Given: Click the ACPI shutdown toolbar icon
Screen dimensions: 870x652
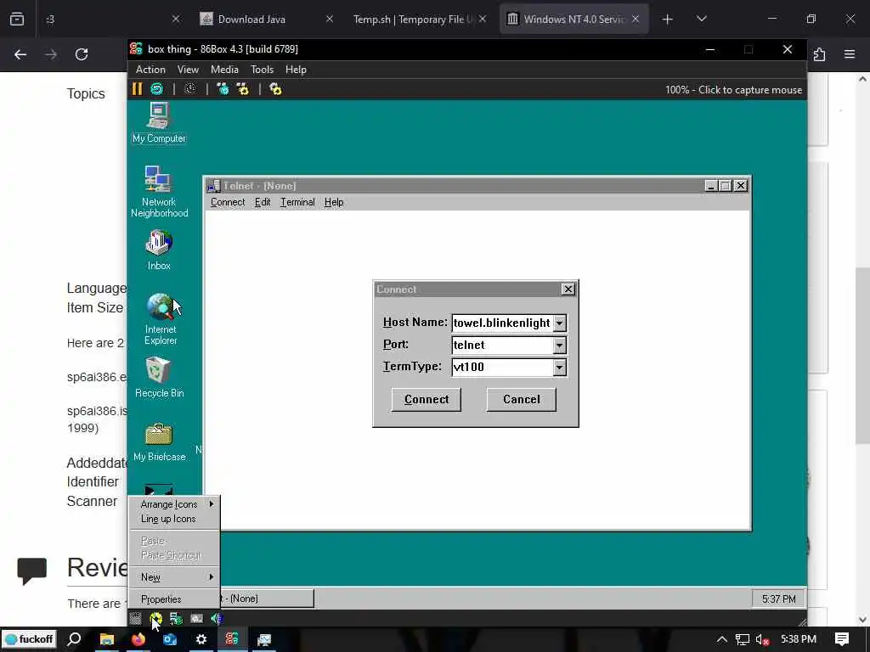Looking at the screenshot, I should 189,88.
